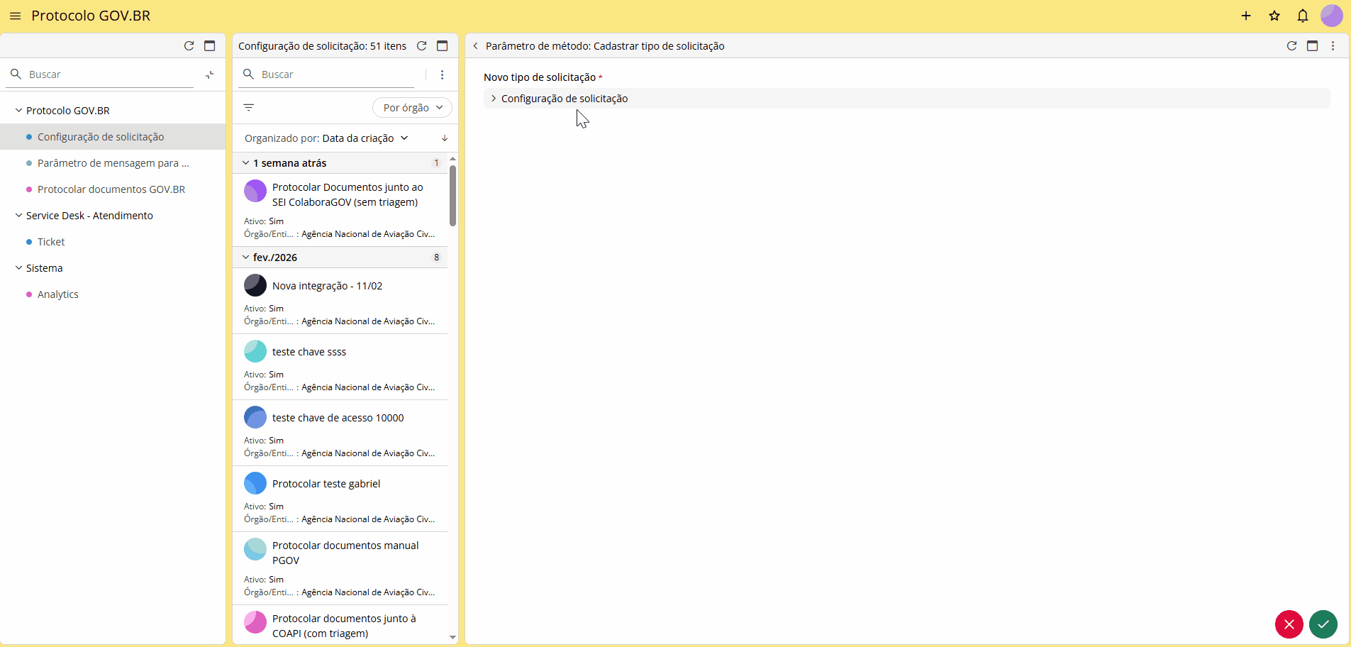Collapse navigation tree arrows icon
This screenshot has height=647, width=1351.
[210, 74]
